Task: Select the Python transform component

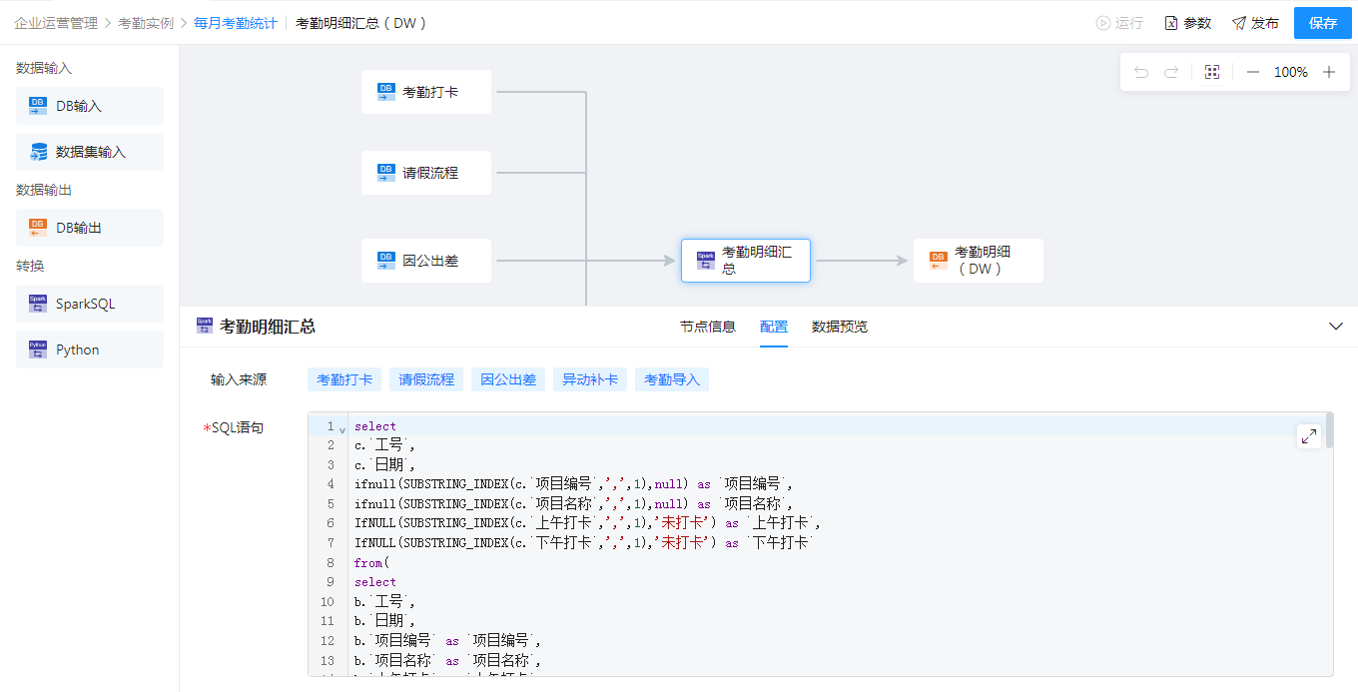Action: coord(89,349)
